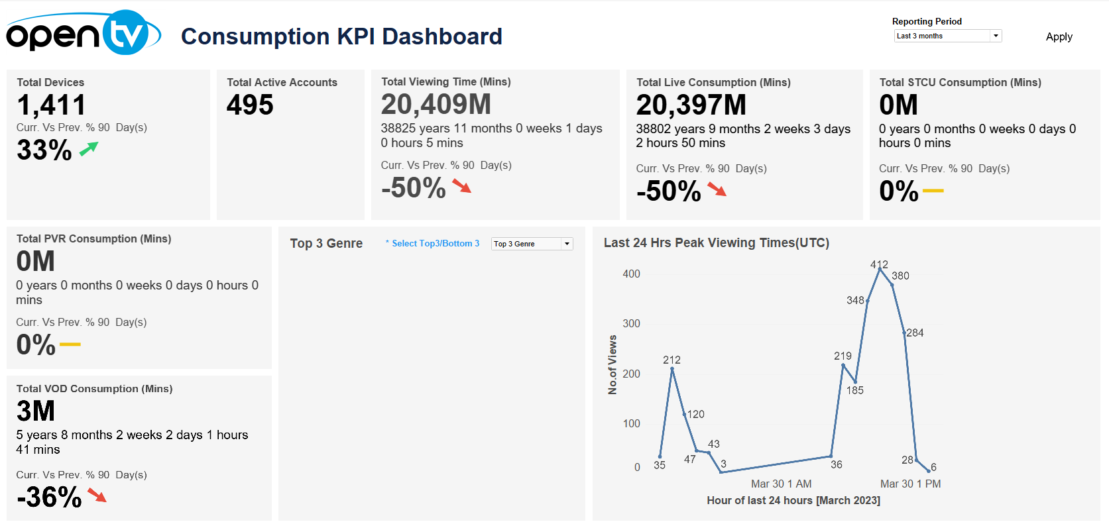1109x524 pixels.
Task: Expand the Reporting Period dropdown arrow
Action: pos(996,36)
